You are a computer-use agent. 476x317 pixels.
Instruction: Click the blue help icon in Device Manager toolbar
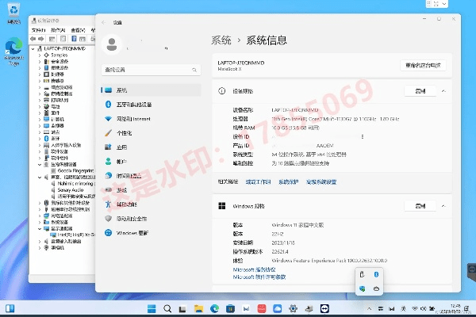coord(74,39)
